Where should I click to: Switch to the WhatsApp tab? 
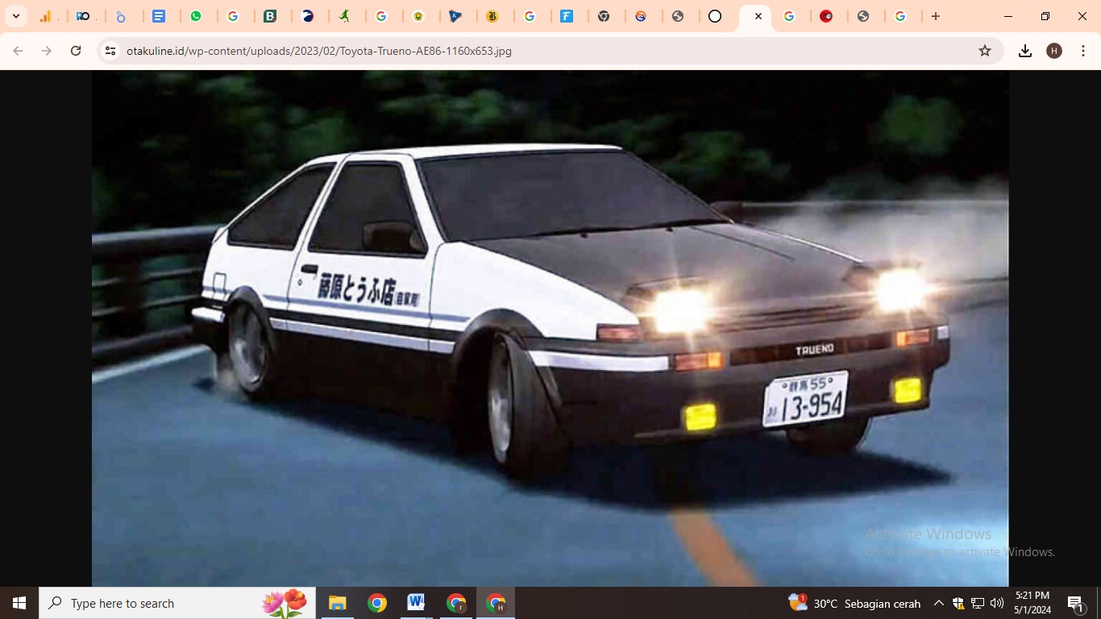point(197,15)
